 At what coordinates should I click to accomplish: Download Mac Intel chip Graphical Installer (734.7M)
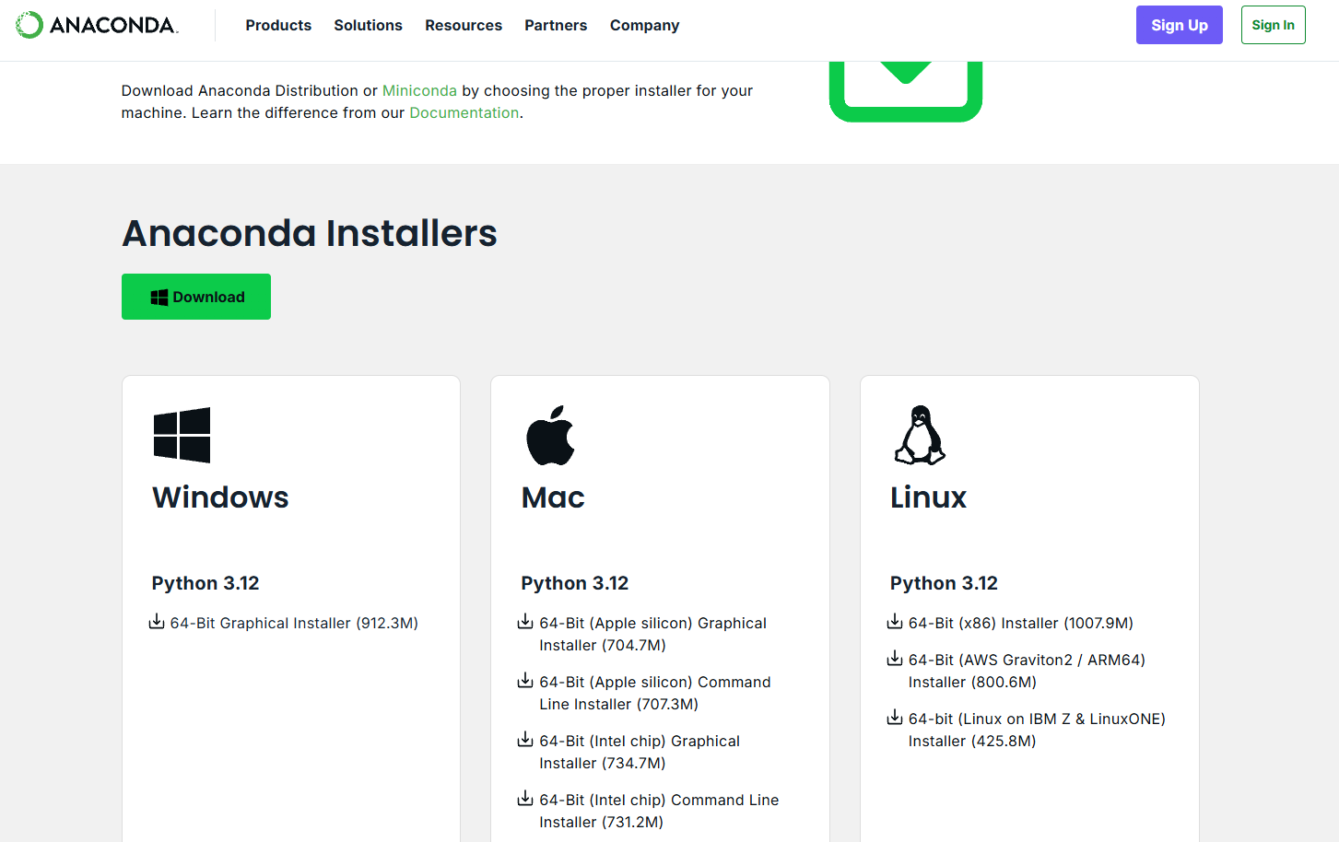[640, 752]
